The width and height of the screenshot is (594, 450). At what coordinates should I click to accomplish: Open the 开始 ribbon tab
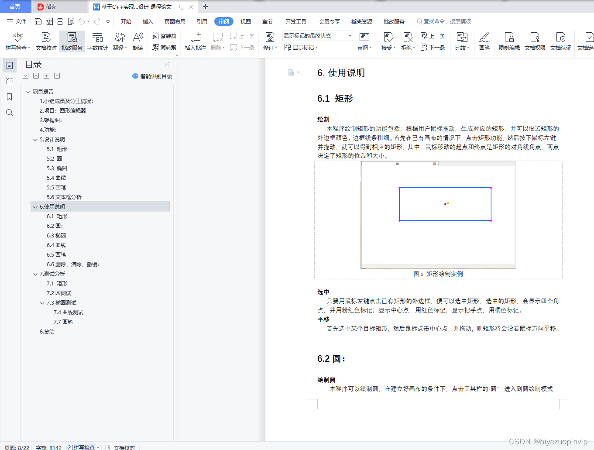[126, 21]
